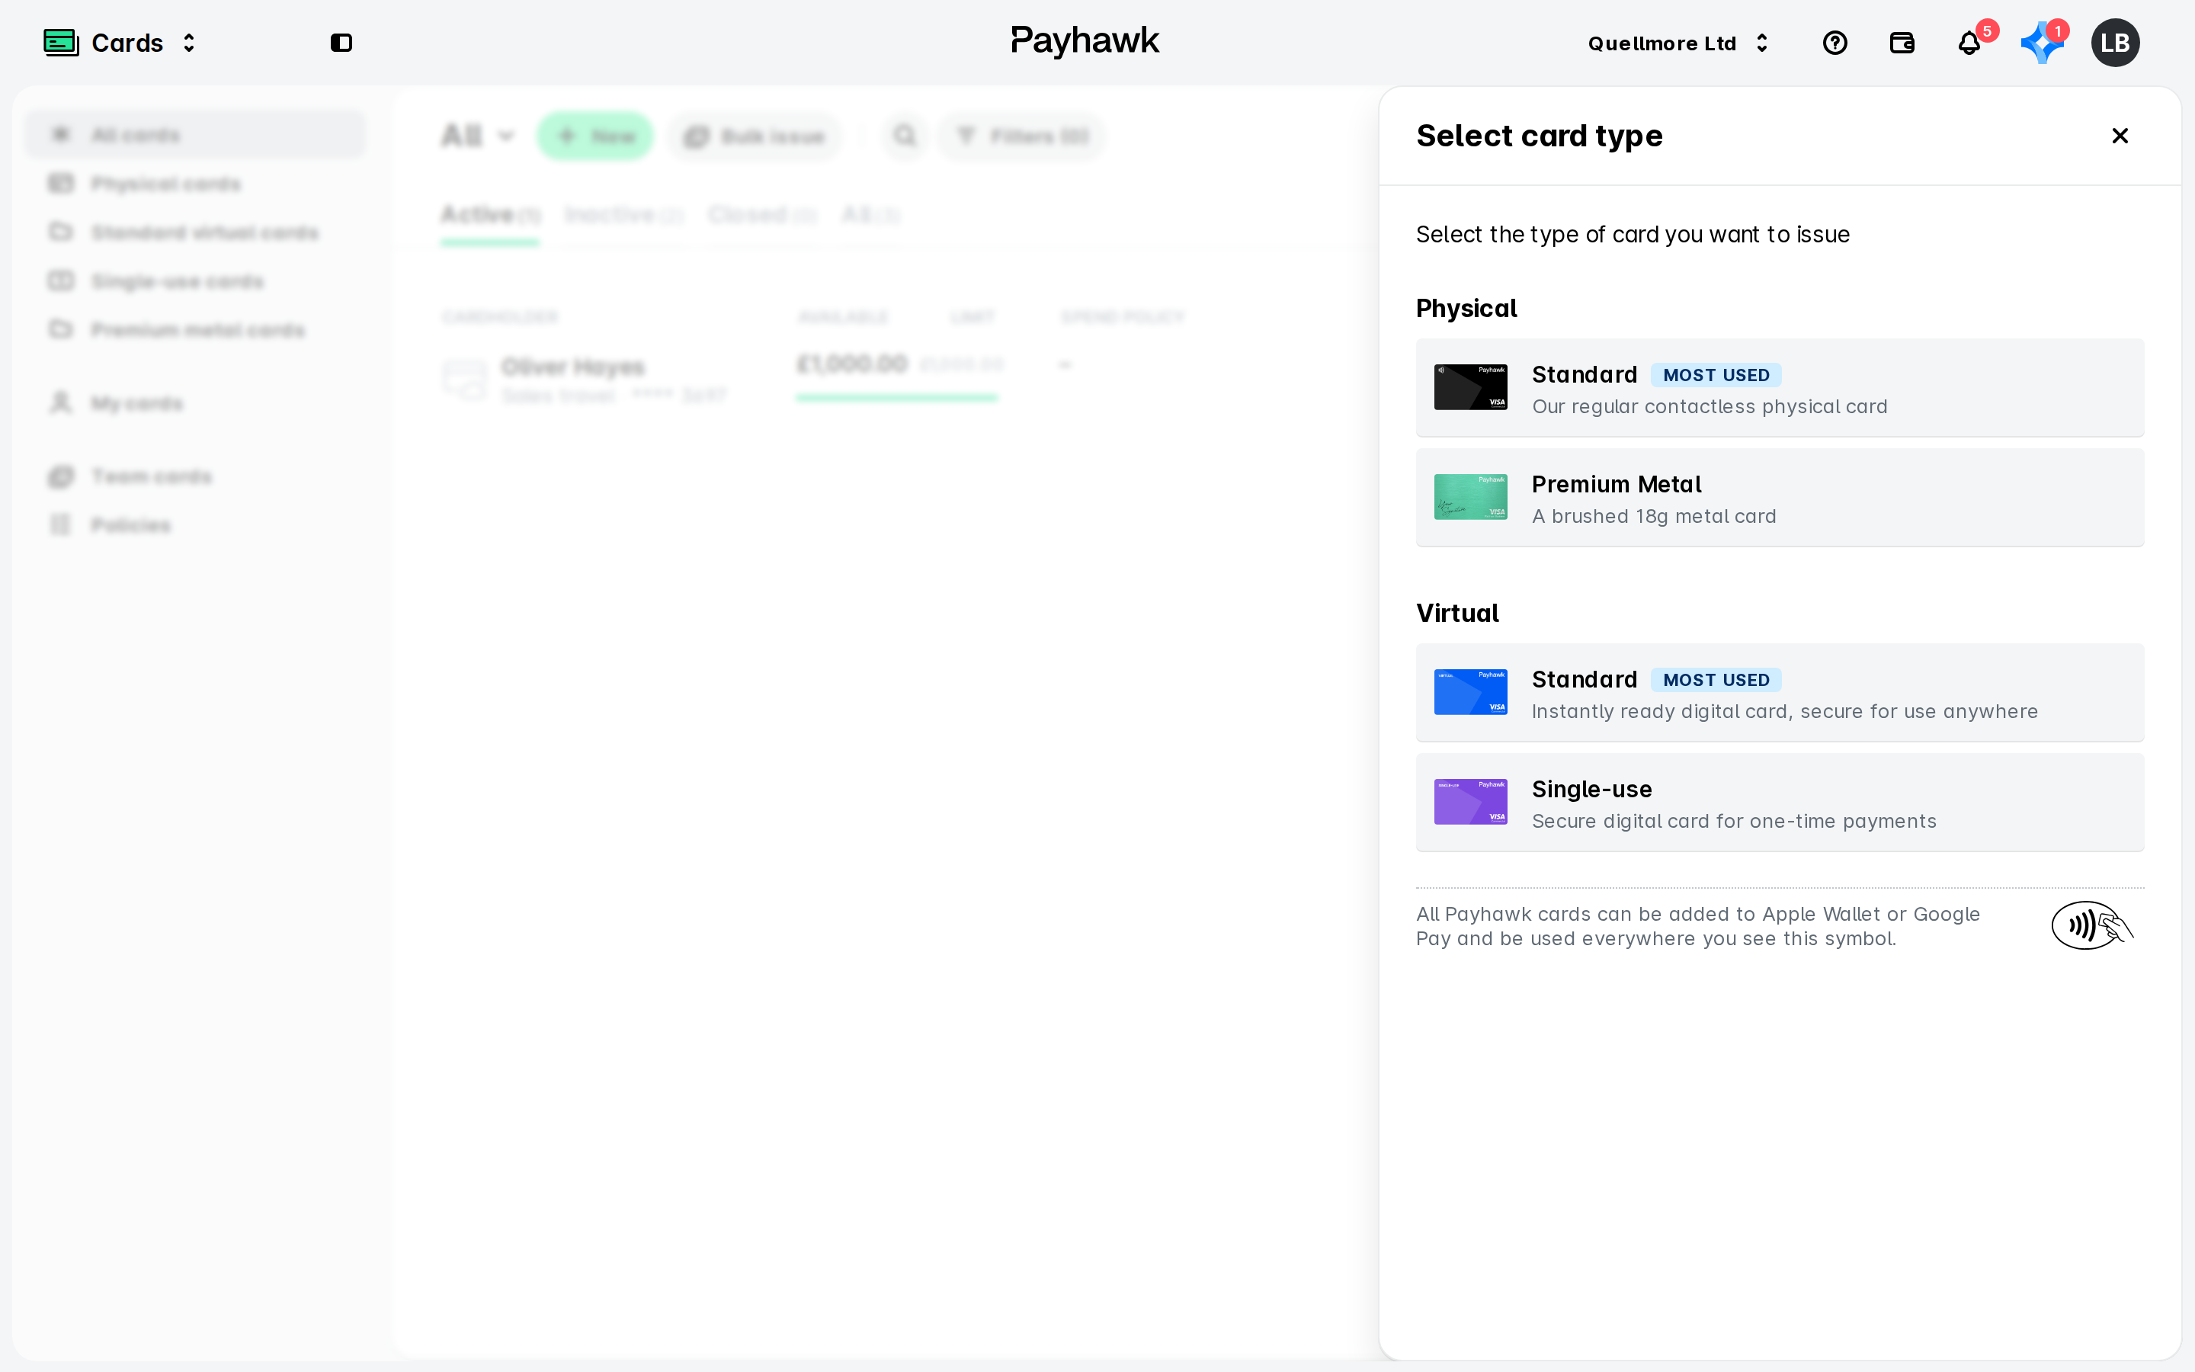Click the MOST USED badge under Physical

[x=1716, y=375]
